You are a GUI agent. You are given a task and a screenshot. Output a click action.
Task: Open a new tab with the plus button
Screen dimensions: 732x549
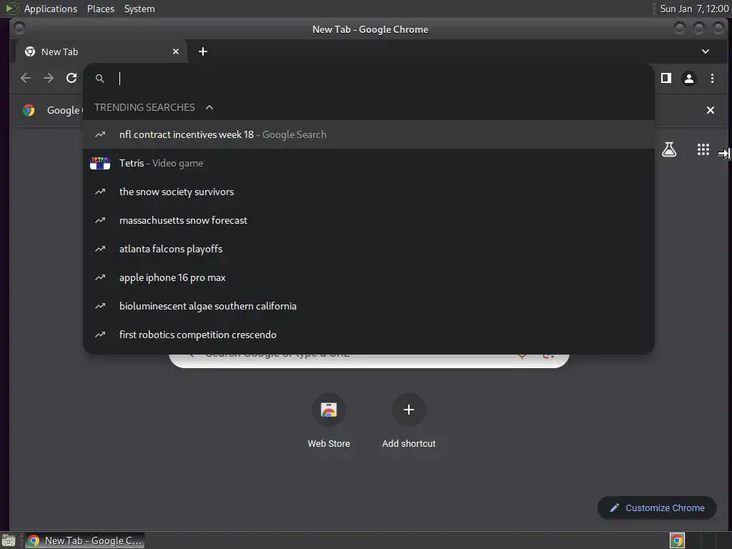(202, 51)
